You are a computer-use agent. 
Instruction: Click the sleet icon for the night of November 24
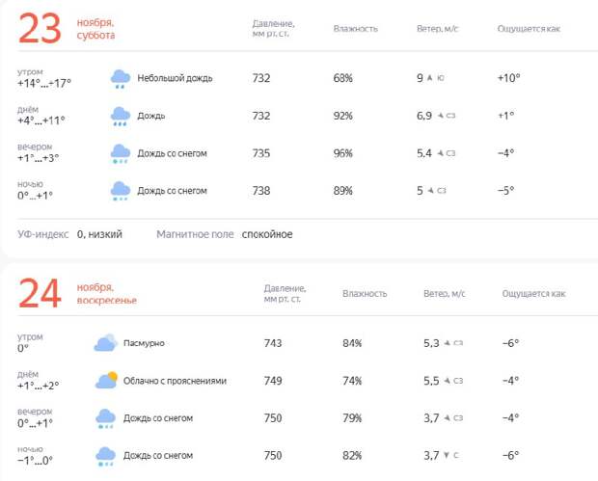click(106, 456)
